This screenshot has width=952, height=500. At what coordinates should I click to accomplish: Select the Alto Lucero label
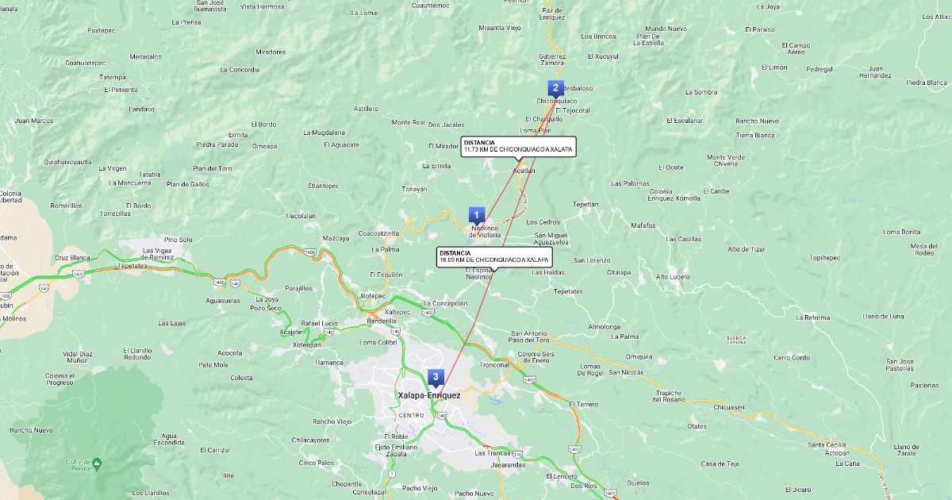click(673, 277)
